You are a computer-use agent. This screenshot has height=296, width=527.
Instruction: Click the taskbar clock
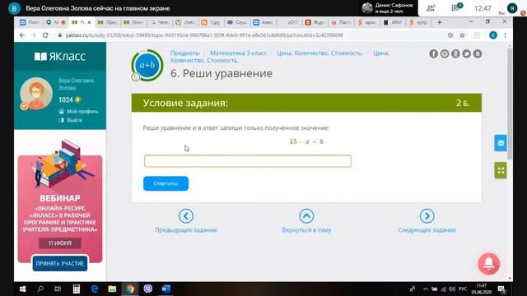click(481, 289)
